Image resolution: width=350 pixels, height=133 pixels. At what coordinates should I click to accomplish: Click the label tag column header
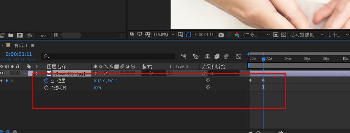[x=29, y=66]
